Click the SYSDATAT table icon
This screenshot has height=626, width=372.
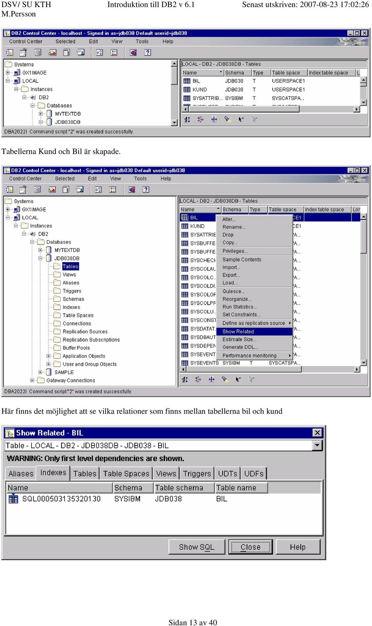(x=185, y=329)
